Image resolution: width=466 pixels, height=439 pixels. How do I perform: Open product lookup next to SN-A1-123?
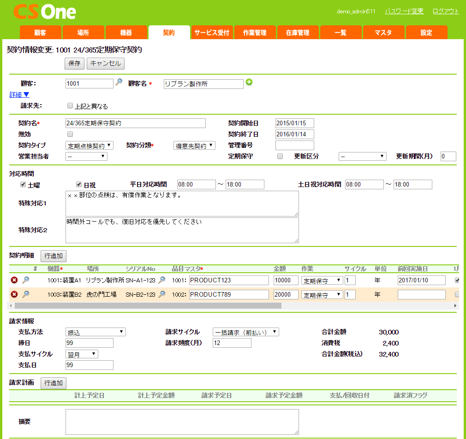point(162,280)
